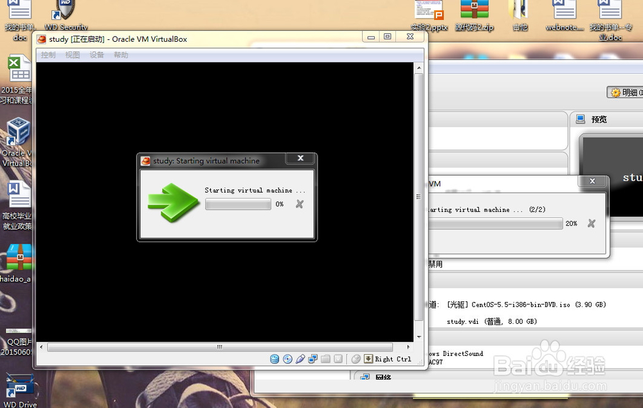This screenshot has height=408, width=643.
Task: Click the VirtualBox icon in VM title bar
Action: [41, 39]
